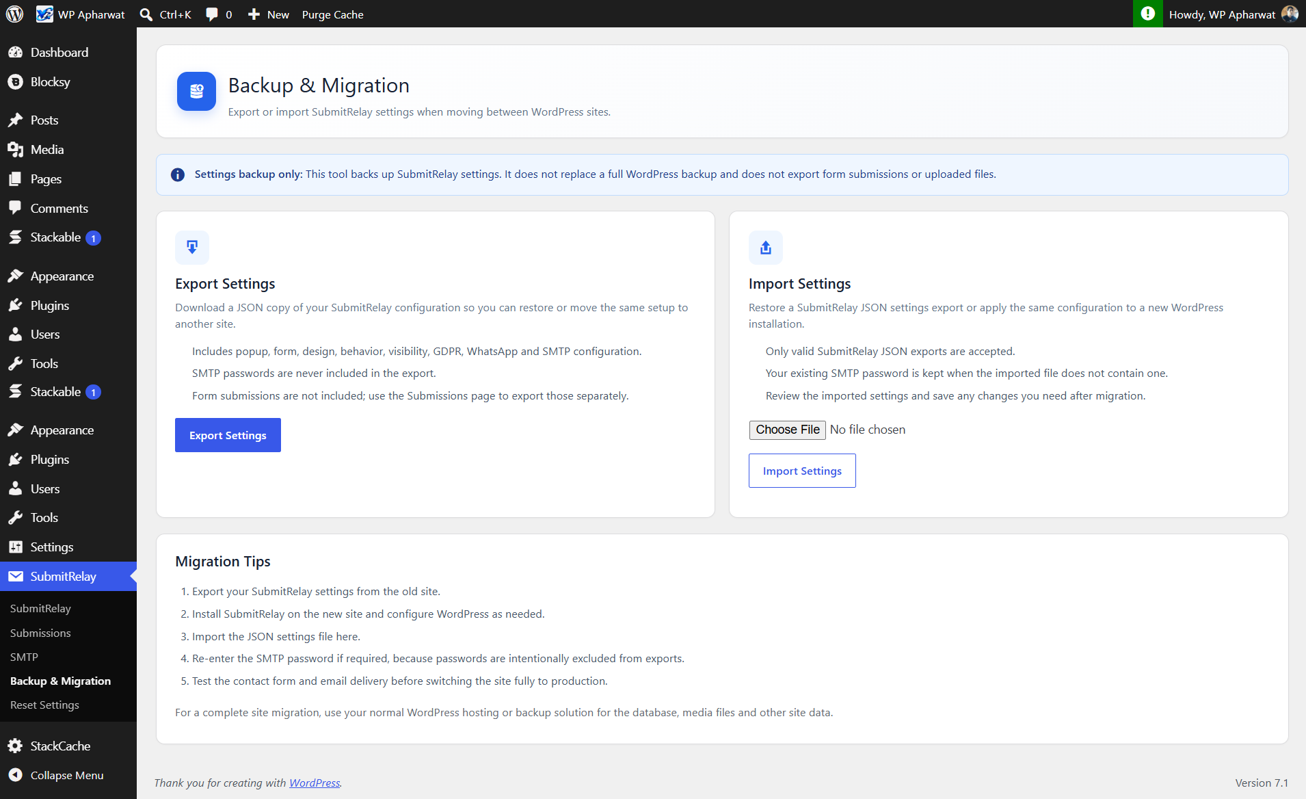Screen dimensions: 1306x799
Task: Click the export download icon above Export Settings
Action: click(x=192, y=248)
